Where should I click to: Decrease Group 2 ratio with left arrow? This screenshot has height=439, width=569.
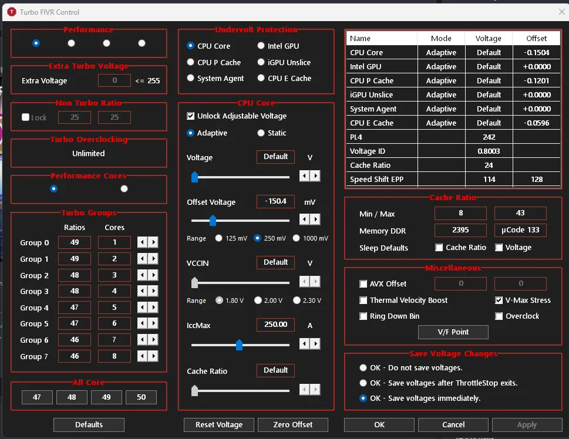pos(142,275)
